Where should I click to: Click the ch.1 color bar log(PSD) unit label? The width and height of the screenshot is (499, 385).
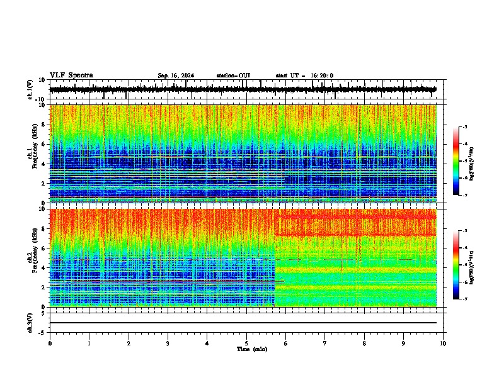click(x=472, y=164)
